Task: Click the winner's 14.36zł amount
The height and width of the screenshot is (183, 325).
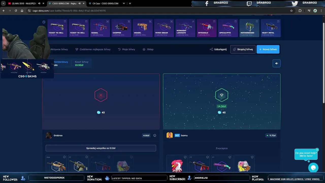Action: [x=222, y=106]
